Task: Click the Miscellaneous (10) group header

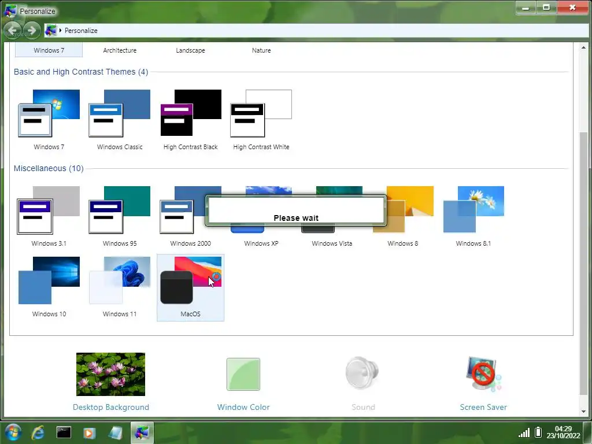Action: pyautogui.click(x=49, y=168)
